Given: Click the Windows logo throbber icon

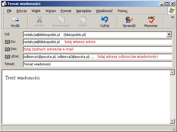Looking at the screenshot, I should click(x=172, y=11).
